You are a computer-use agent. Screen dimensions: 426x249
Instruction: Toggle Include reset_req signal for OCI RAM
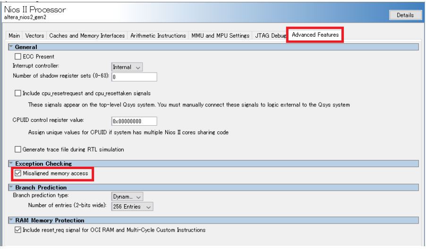pos(18,230)
